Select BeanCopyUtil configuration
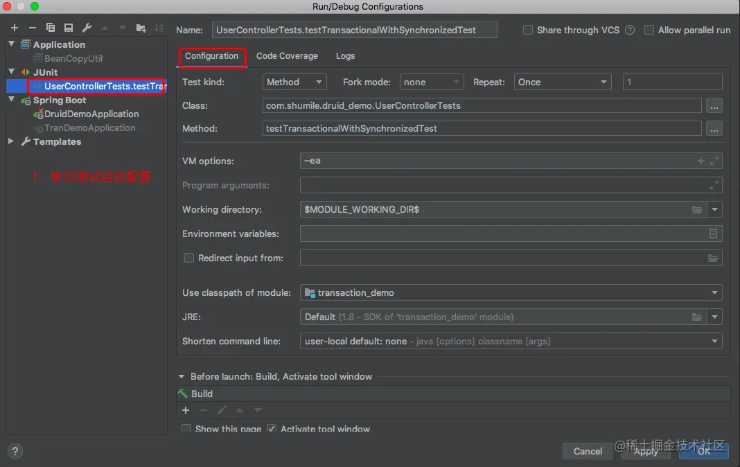Screen dimensions: 740x467 tap(73, 58)
